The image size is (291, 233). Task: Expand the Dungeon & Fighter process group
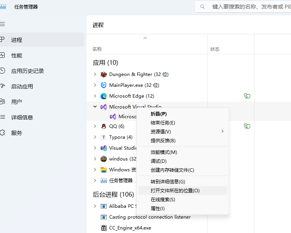pos(95,74)
